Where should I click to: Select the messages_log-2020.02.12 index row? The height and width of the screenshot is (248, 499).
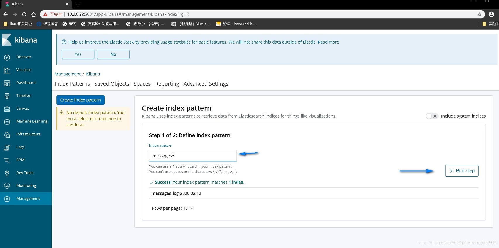(314, 193)
